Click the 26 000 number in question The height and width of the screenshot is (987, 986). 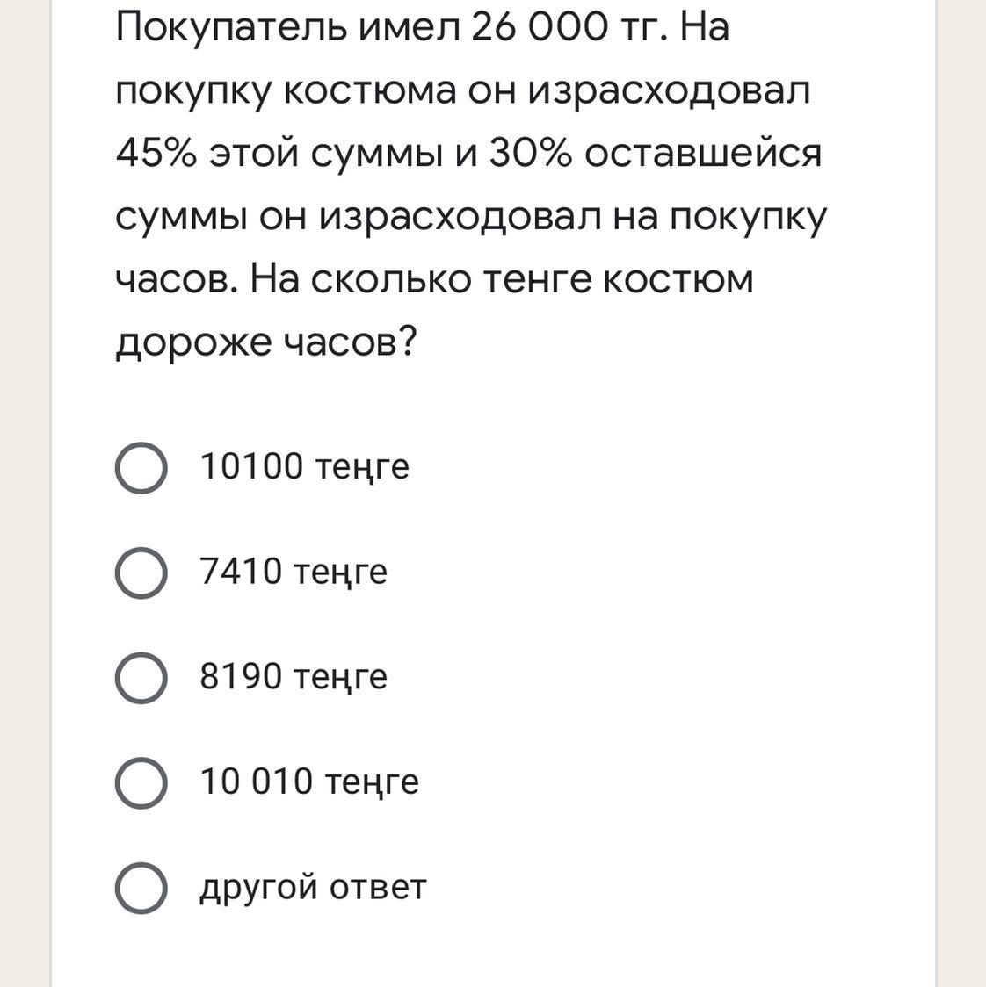click(x=540, y=28)
